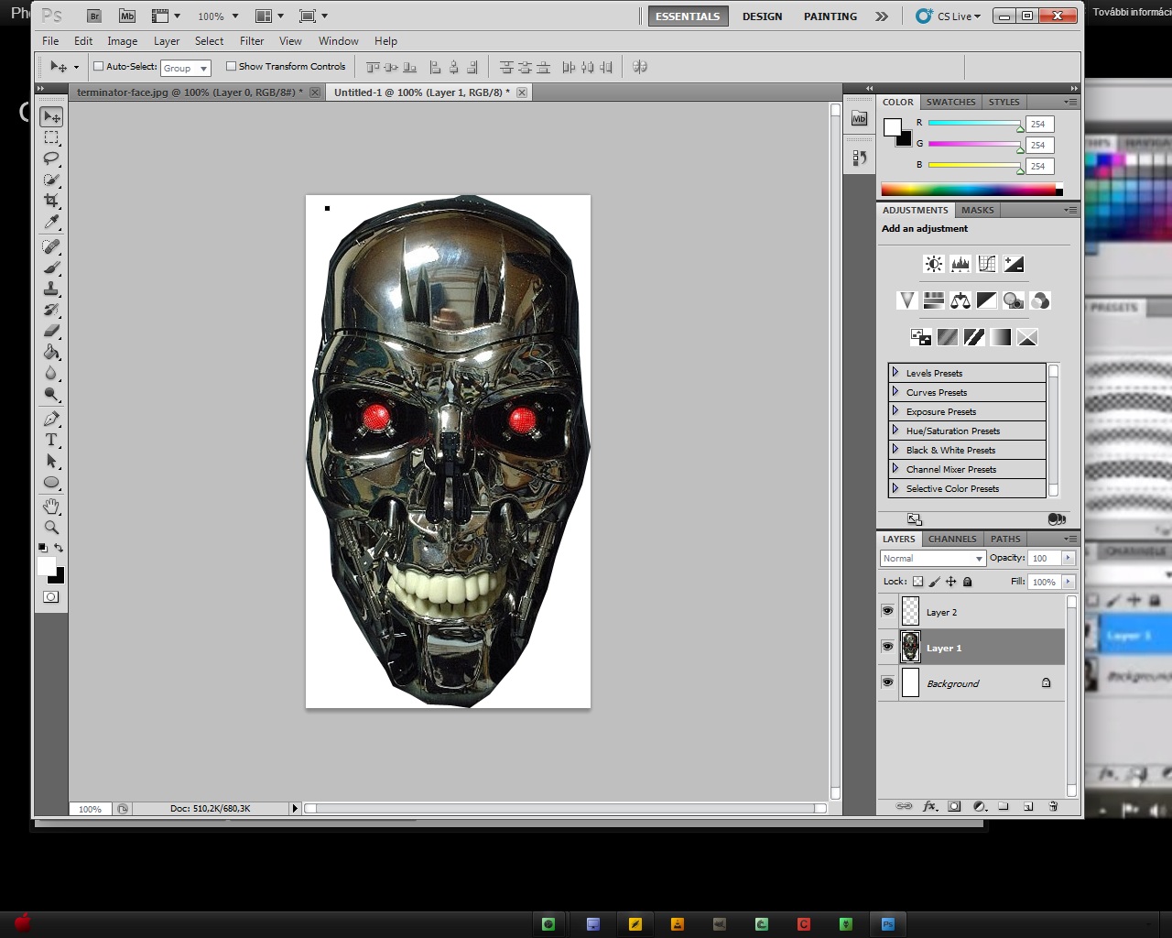This screenshot has width=1172, height=938.
Task: Choose the Zoom tool in toolbox
Action: point(51,528)
